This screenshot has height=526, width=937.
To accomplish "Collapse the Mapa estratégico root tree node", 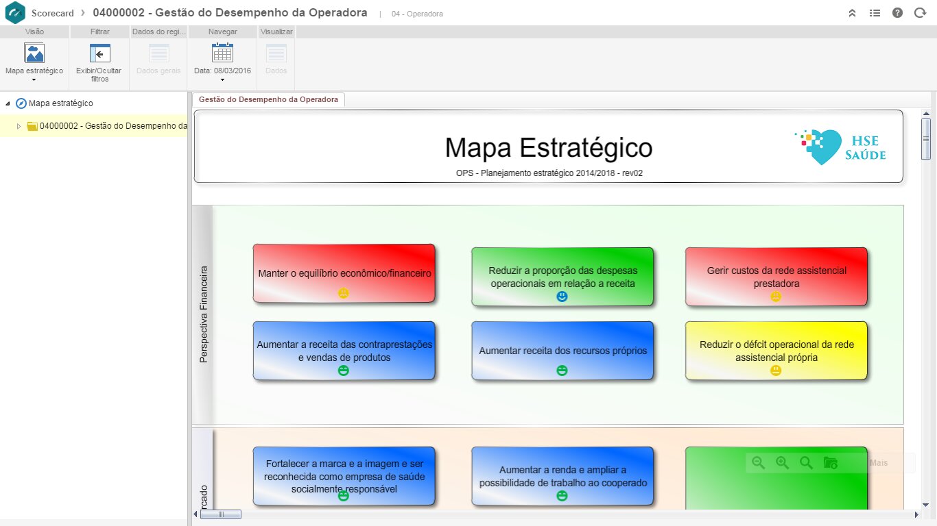I will pos(8,103).
